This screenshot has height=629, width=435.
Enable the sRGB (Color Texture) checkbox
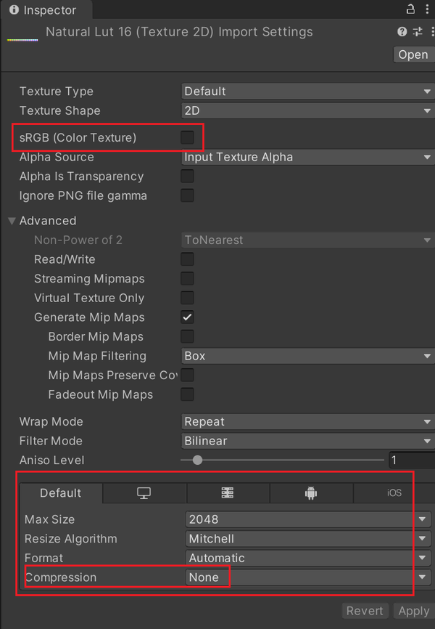click(x=187, y=137)
